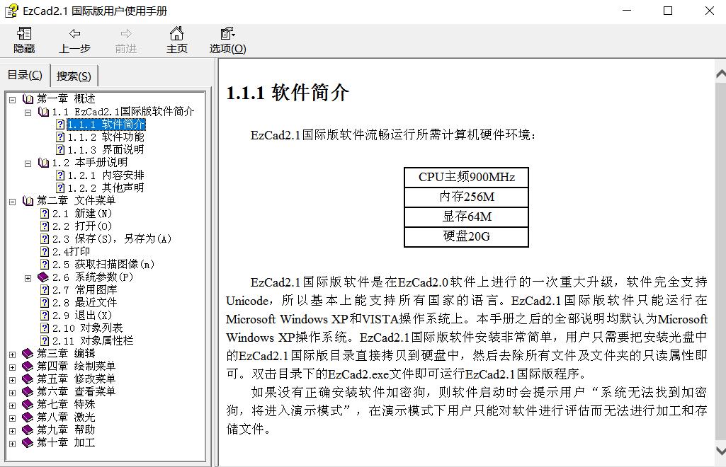Expand the 2.6 系统参数(P) node
The height and width of the screenshot is (467, 726).
pyautogui.click(x=28, y=278)
